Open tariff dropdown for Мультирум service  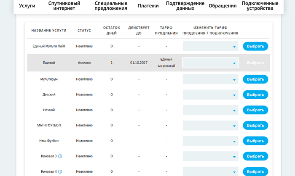[x=210, y=79]
